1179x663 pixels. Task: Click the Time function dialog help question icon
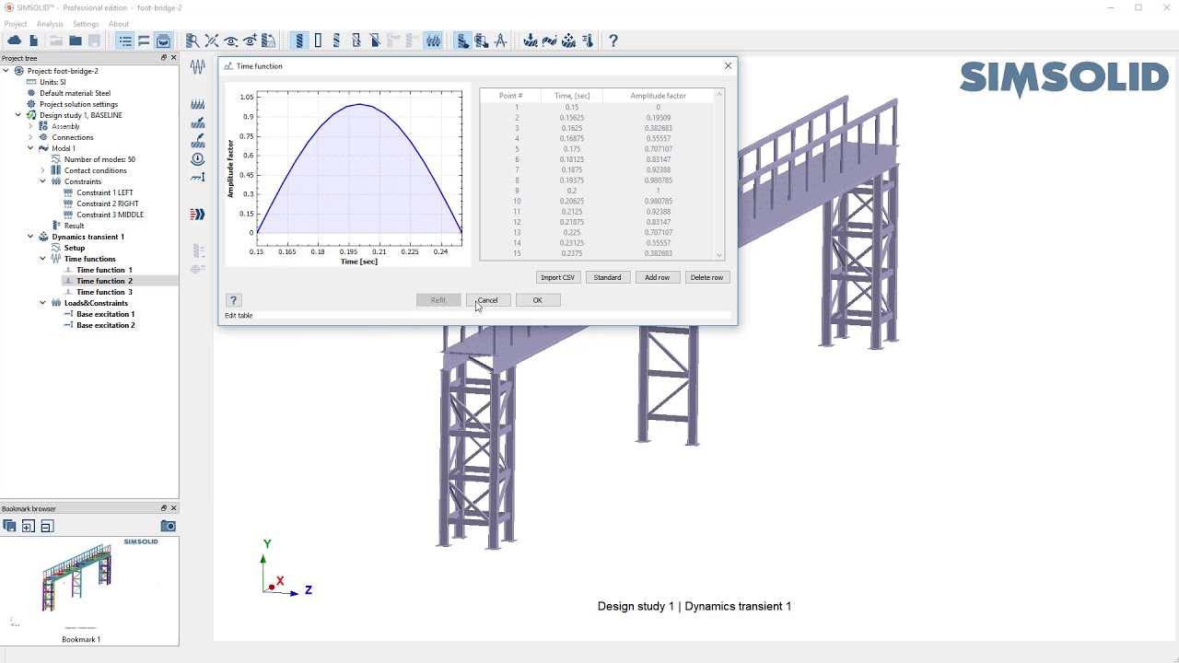pyautogui.click(x=233, y=300)
